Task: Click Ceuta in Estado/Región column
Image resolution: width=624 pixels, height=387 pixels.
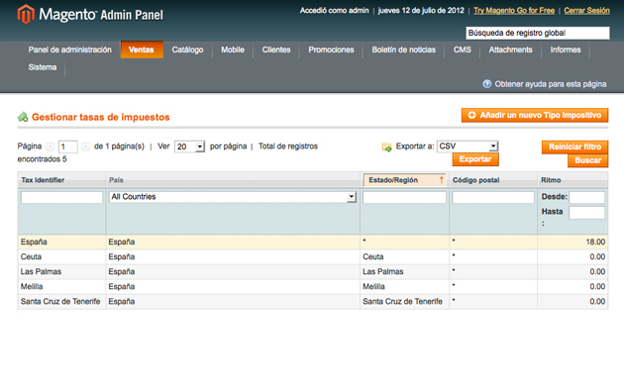Action: pyautogui.click(x=372, y=257)
